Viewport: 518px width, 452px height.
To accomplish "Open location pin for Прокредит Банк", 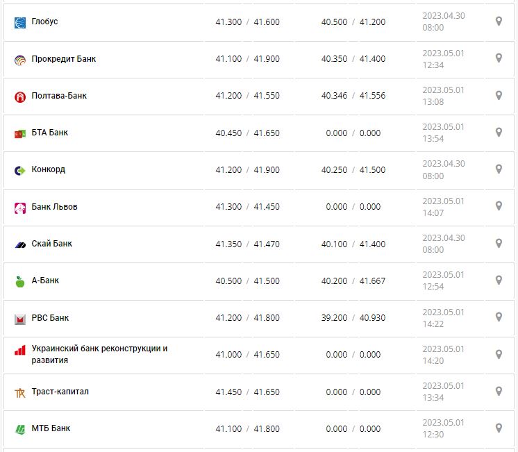I will coord(499,58).
